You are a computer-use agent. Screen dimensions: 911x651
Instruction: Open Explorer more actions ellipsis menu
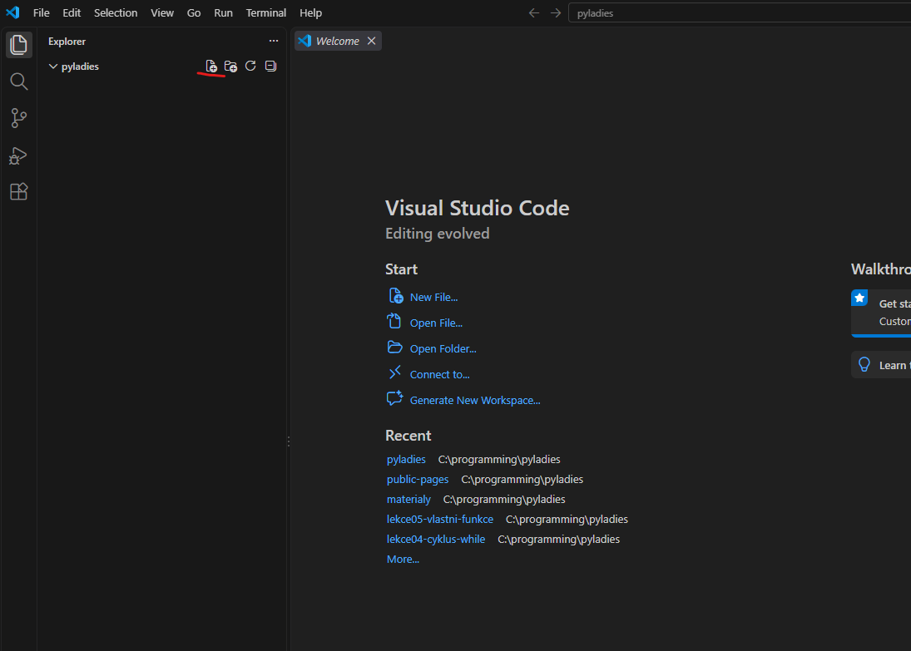tap(274, 41)
